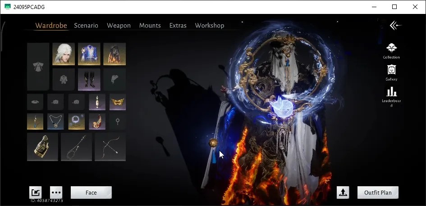Click the empty cape slot
The image size is (426, 206).
[115, 80]
